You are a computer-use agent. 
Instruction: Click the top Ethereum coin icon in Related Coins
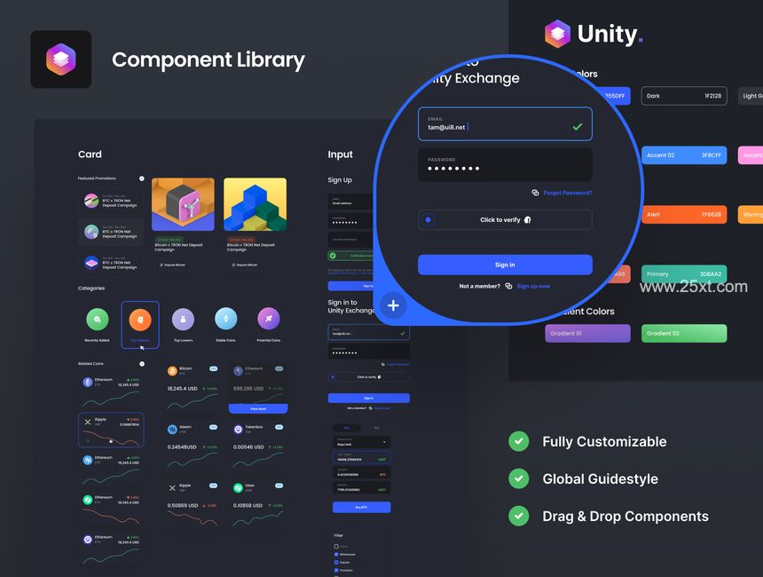pos(88,383)
